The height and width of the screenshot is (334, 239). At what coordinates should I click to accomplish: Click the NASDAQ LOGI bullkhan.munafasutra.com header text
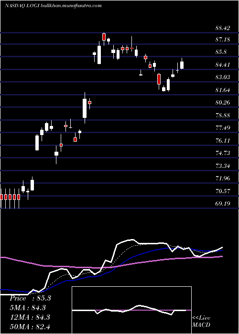coord(53,6)
